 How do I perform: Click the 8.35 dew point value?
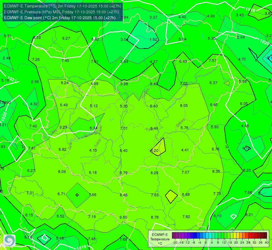[216, 171]
